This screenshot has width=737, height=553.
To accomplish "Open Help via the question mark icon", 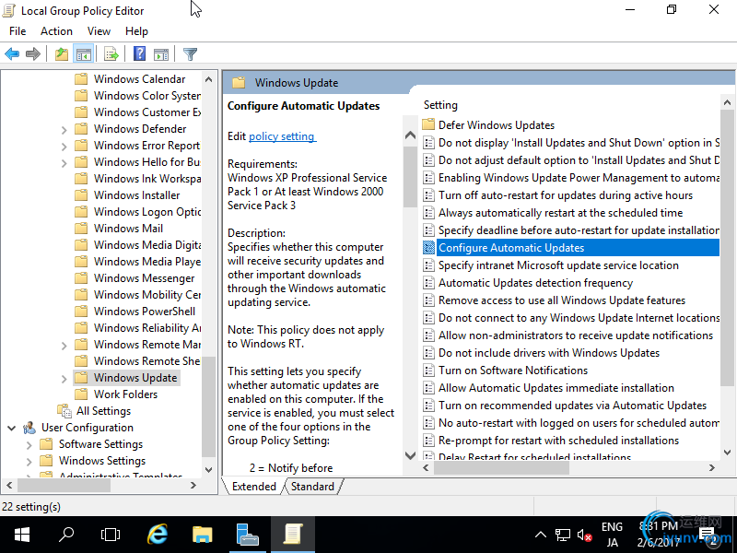I will pyautogui.click(x=140, y=54).
